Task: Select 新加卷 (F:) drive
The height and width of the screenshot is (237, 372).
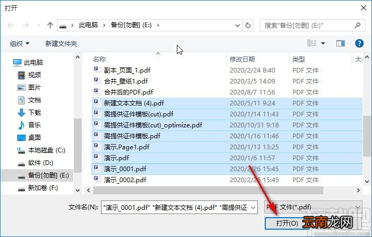Action: click(38, 188)
